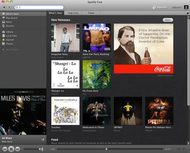Click the More button for New Releases
This screenshot has width=190, height=153.
point(168,20)
